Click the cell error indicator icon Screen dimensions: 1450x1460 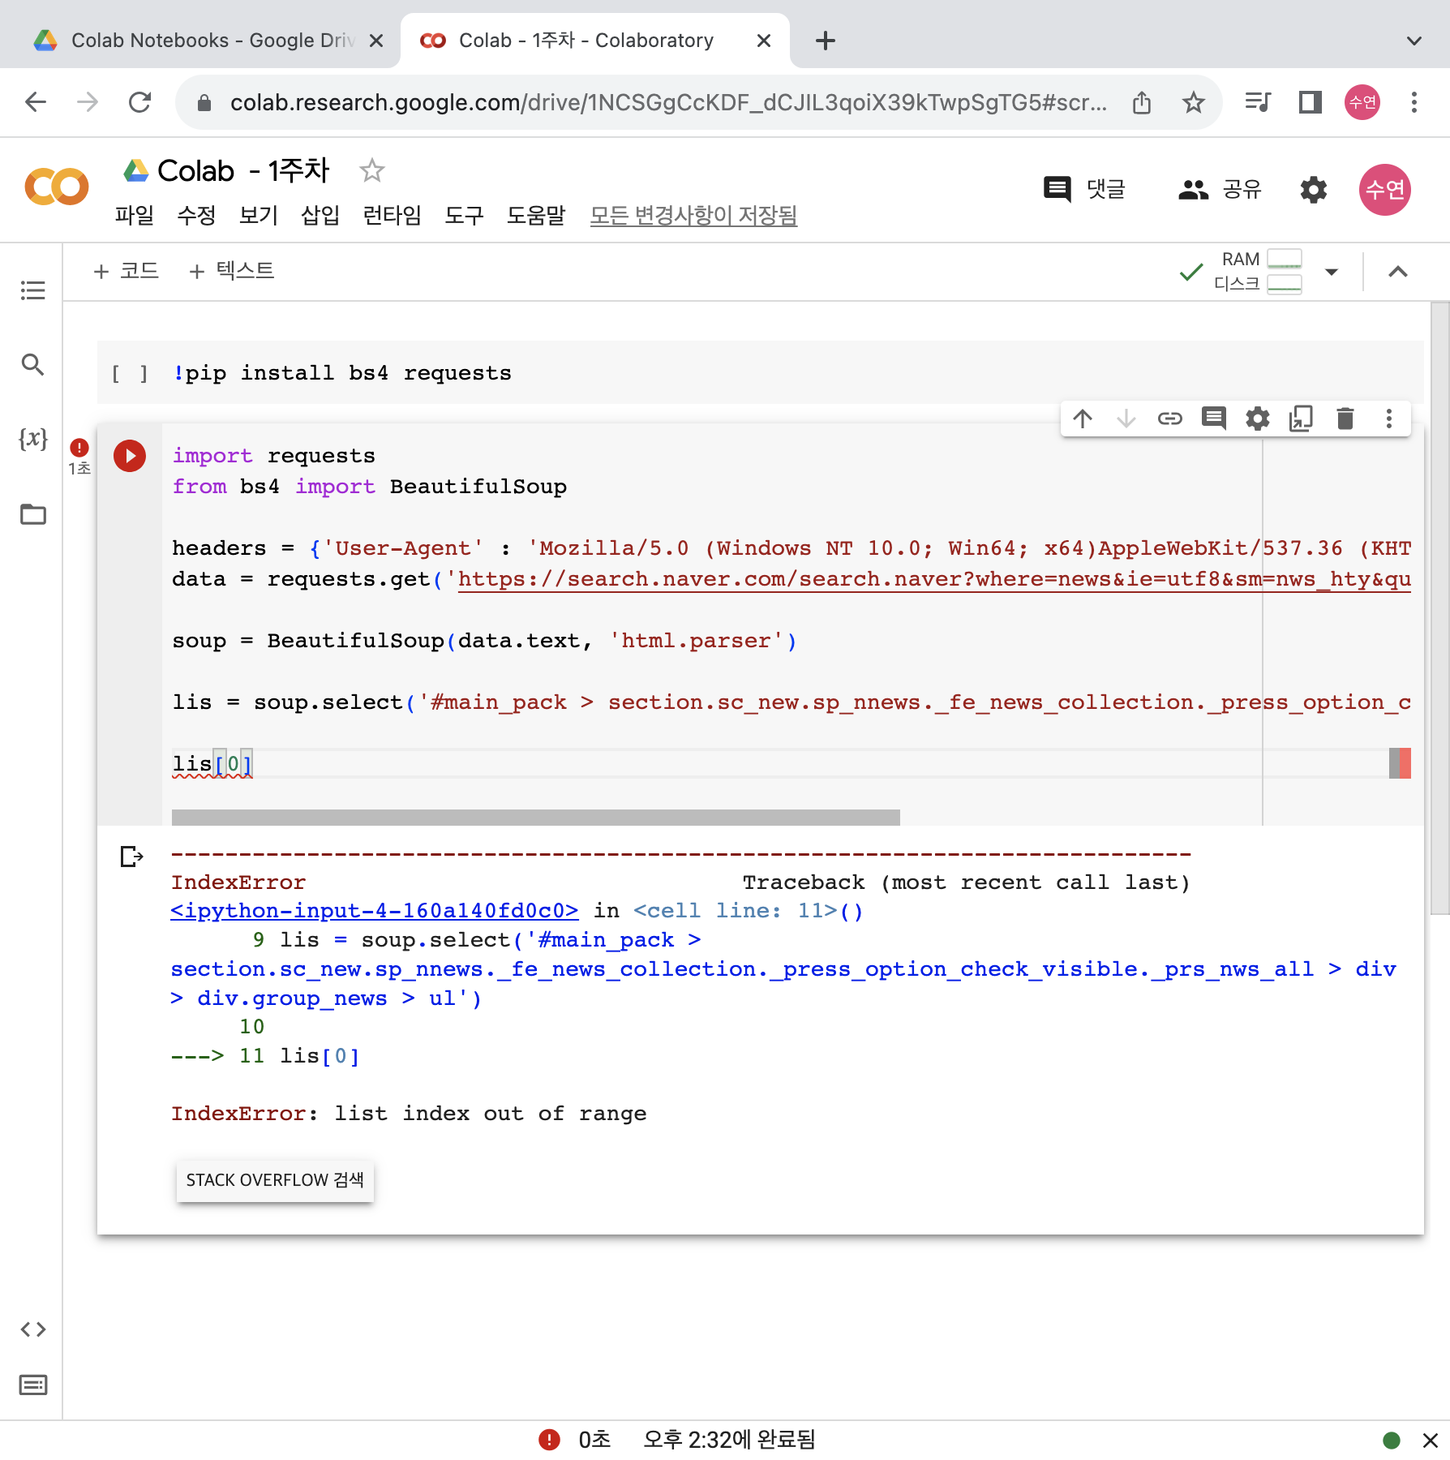pyautogui.click(x=79, y=447)
